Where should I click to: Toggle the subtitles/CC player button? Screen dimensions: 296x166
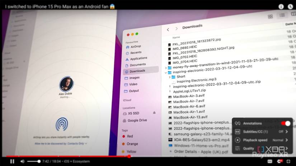pos(270,161)
